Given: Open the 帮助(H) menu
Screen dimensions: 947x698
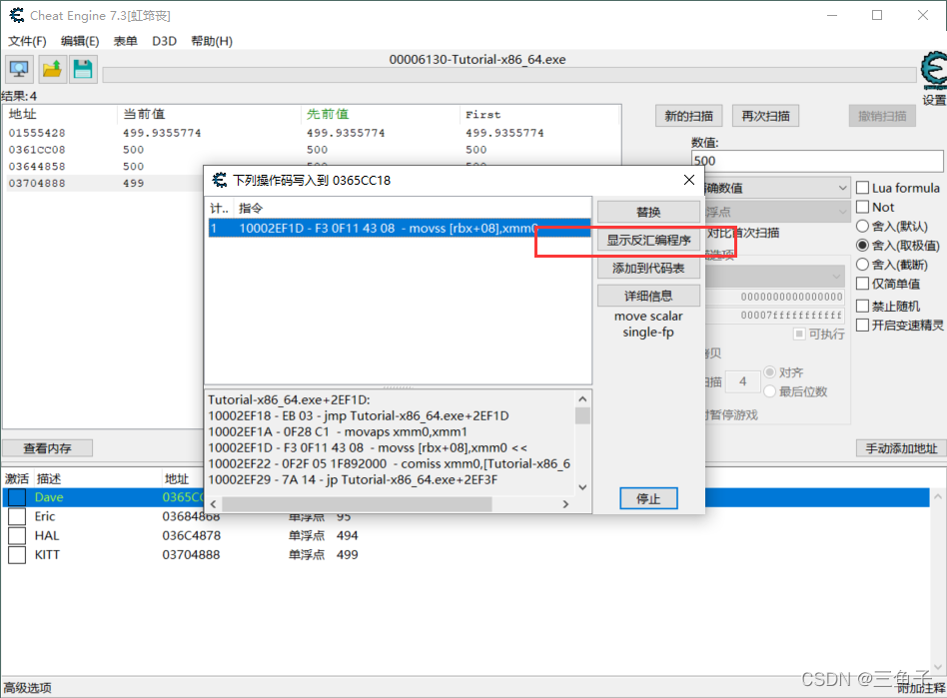Looking at the screenshot, I should click(x=212, y=41).
